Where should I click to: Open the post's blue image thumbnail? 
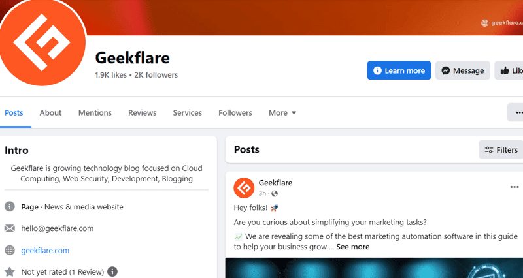pos(374,268)
